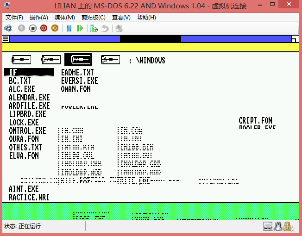Screen dimensions: 302x236
Task: Open the 媒体(M) menu
Action: [64, 18]
